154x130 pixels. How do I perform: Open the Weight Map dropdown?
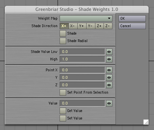coord(86,18)
